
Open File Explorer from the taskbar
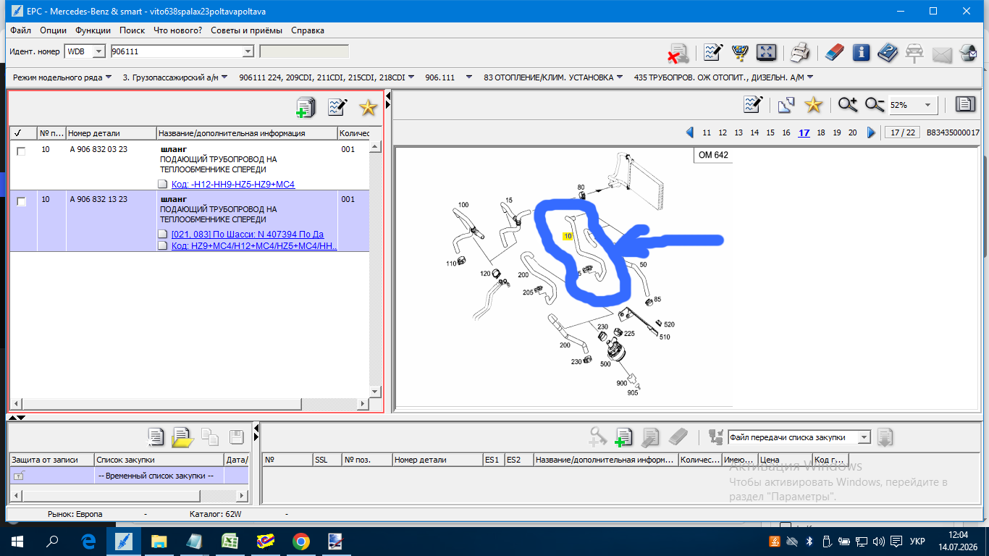(x=159, y=542)
